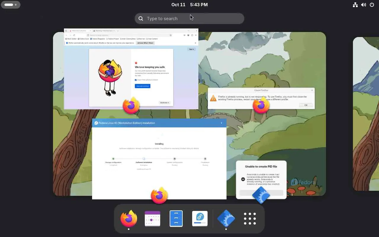The width and height of the screenshot is (379, 237).
Task: Open the Firefox extensions toolbar icon
Action: point(192,35)
